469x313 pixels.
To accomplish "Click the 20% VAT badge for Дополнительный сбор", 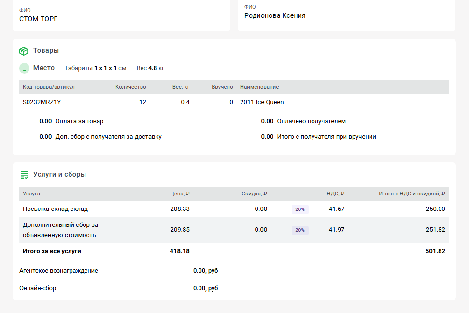I will (300, 230).
